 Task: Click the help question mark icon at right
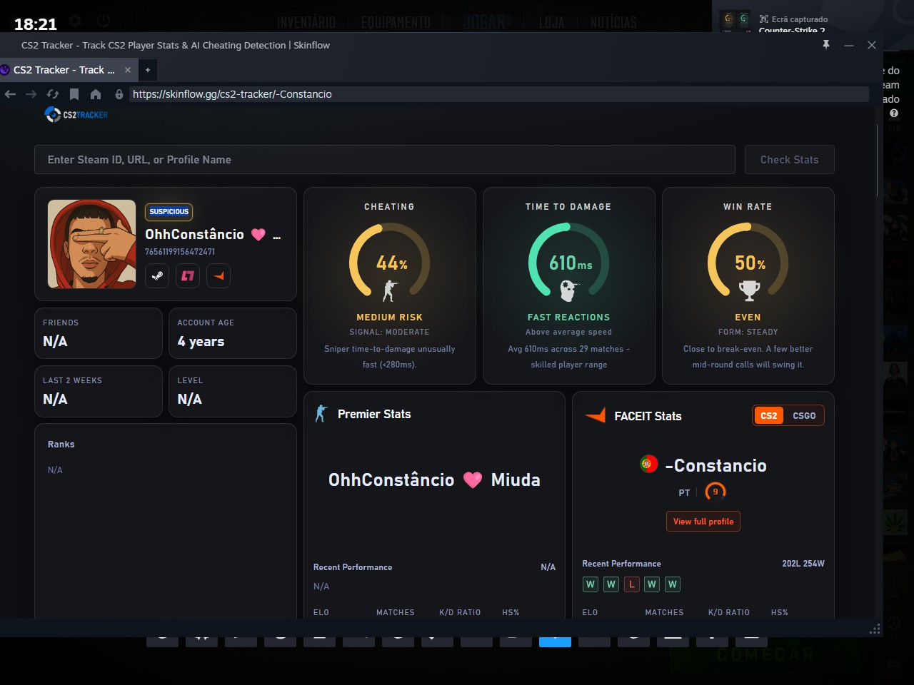click(894, 113)
